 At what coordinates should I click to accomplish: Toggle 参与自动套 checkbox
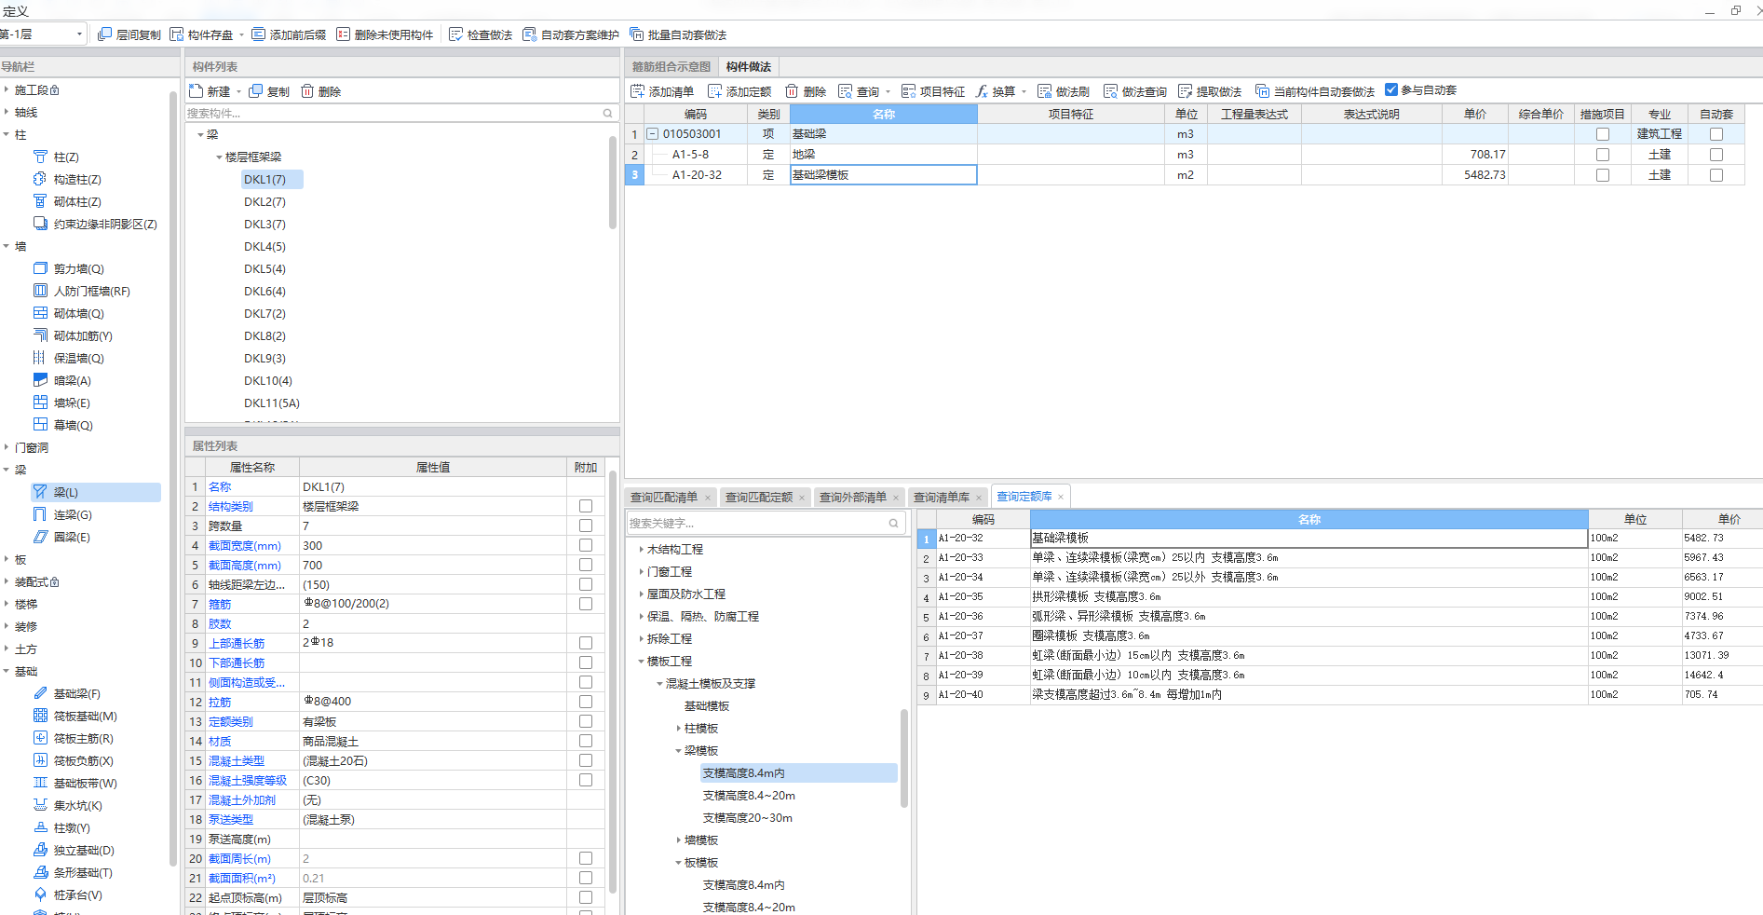click(1391, 89)
